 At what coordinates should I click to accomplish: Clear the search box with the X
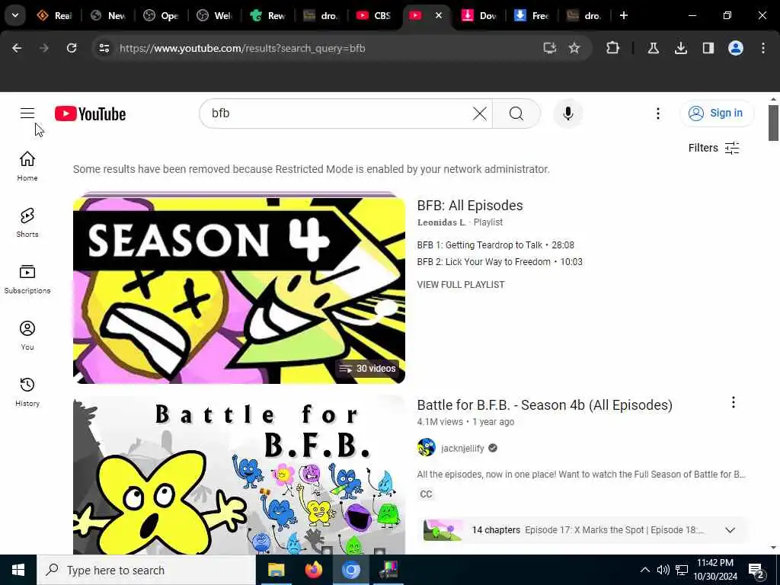480,113
